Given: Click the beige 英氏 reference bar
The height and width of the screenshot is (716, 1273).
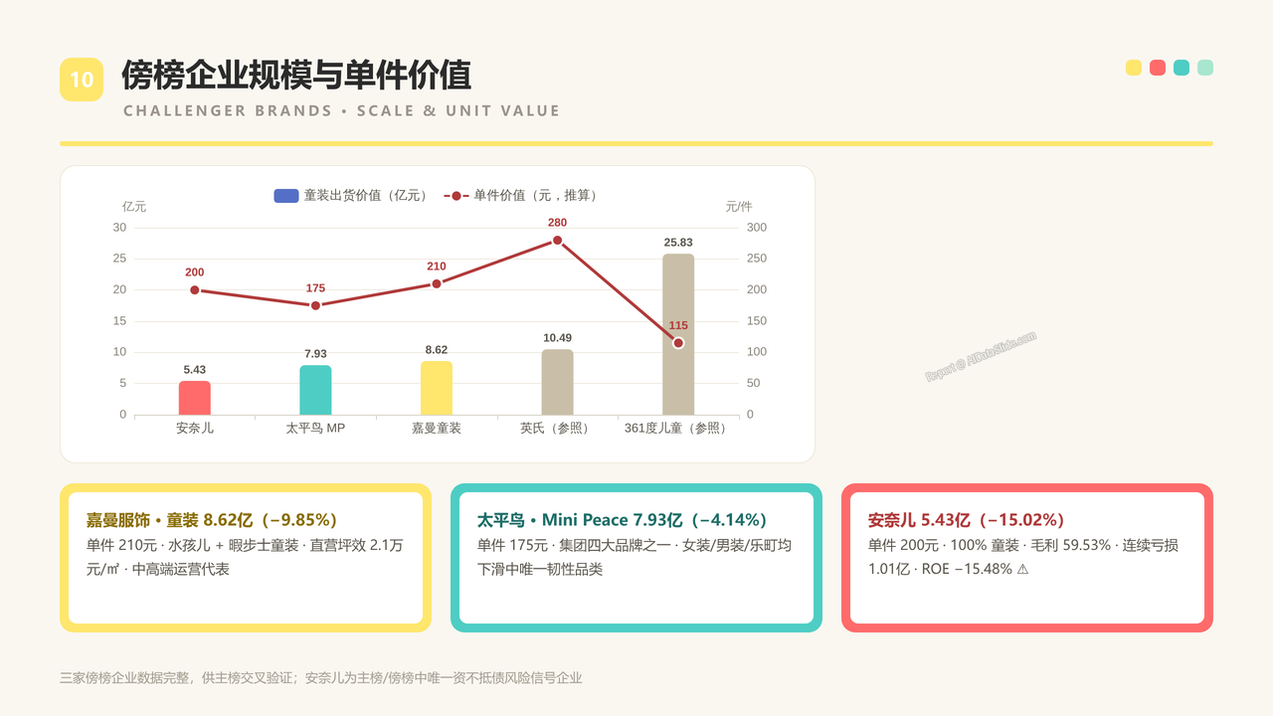Looking at the screenshot, I should pos(558,382).
